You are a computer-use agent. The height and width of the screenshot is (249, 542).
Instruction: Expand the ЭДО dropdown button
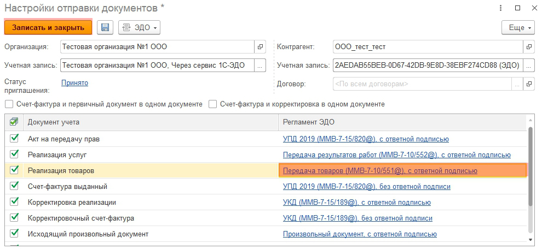pos(139,27)
